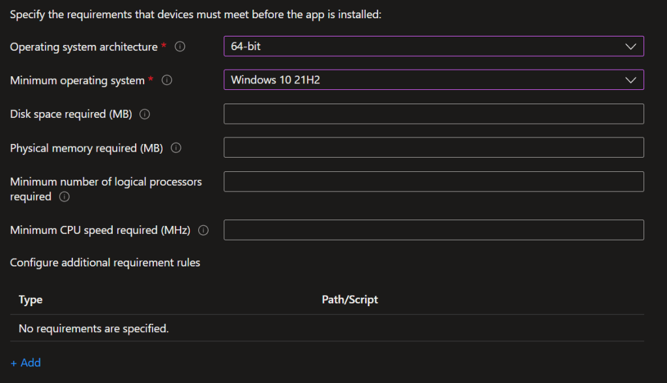Click the Physical memory required text field

click(434, 148)
